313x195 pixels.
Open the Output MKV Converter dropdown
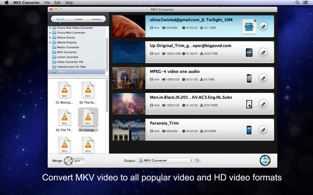[165, 161]
